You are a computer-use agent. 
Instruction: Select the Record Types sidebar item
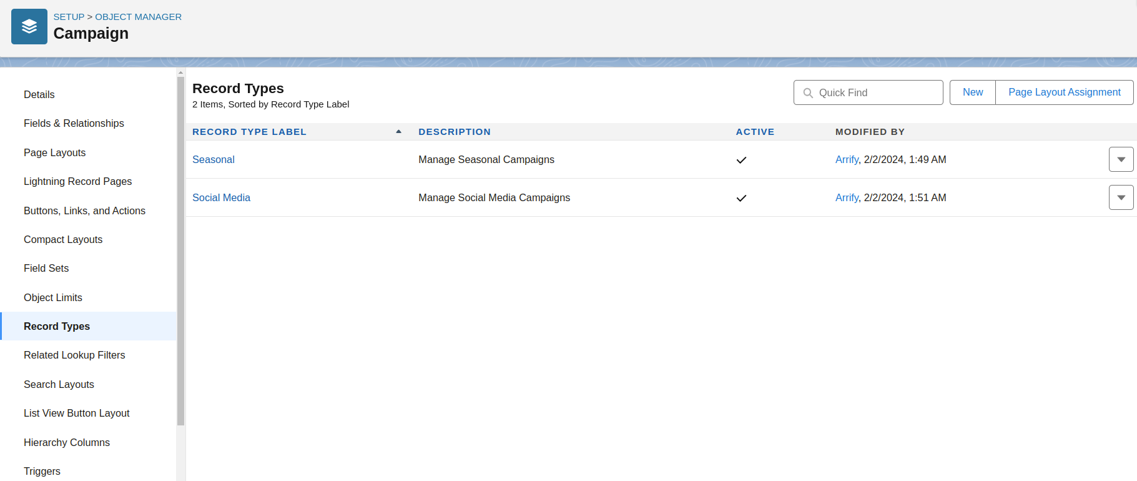(x=89, y=326)
